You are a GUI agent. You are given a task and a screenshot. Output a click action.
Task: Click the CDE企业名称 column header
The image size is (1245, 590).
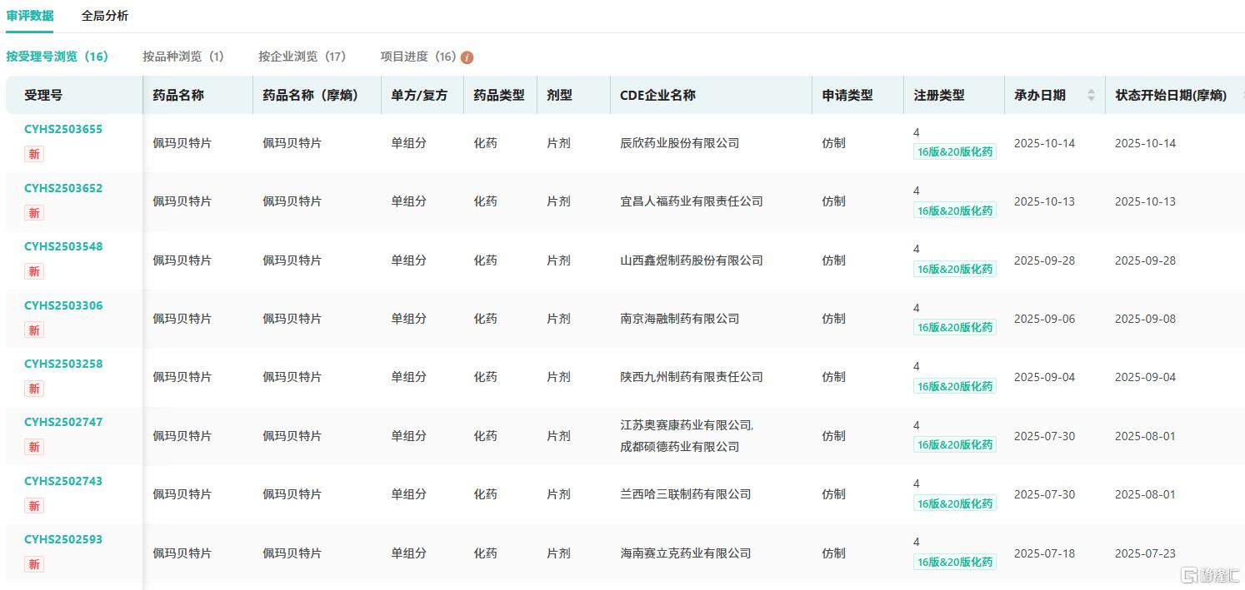click(x=657, y=96)
